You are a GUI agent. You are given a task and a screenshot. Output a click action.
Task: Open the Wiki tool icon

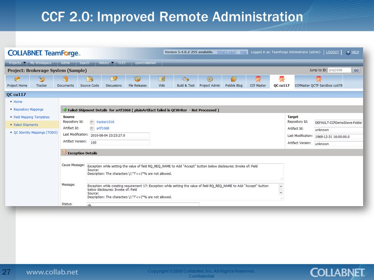[x=162, y=79]
